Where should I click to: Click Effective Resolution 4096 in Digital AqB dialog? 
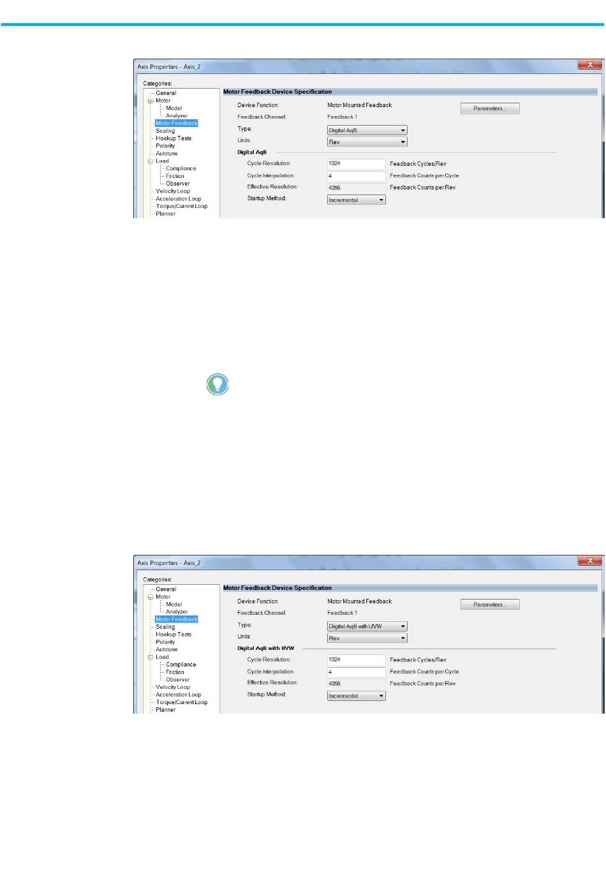click(x=356, y=188)
